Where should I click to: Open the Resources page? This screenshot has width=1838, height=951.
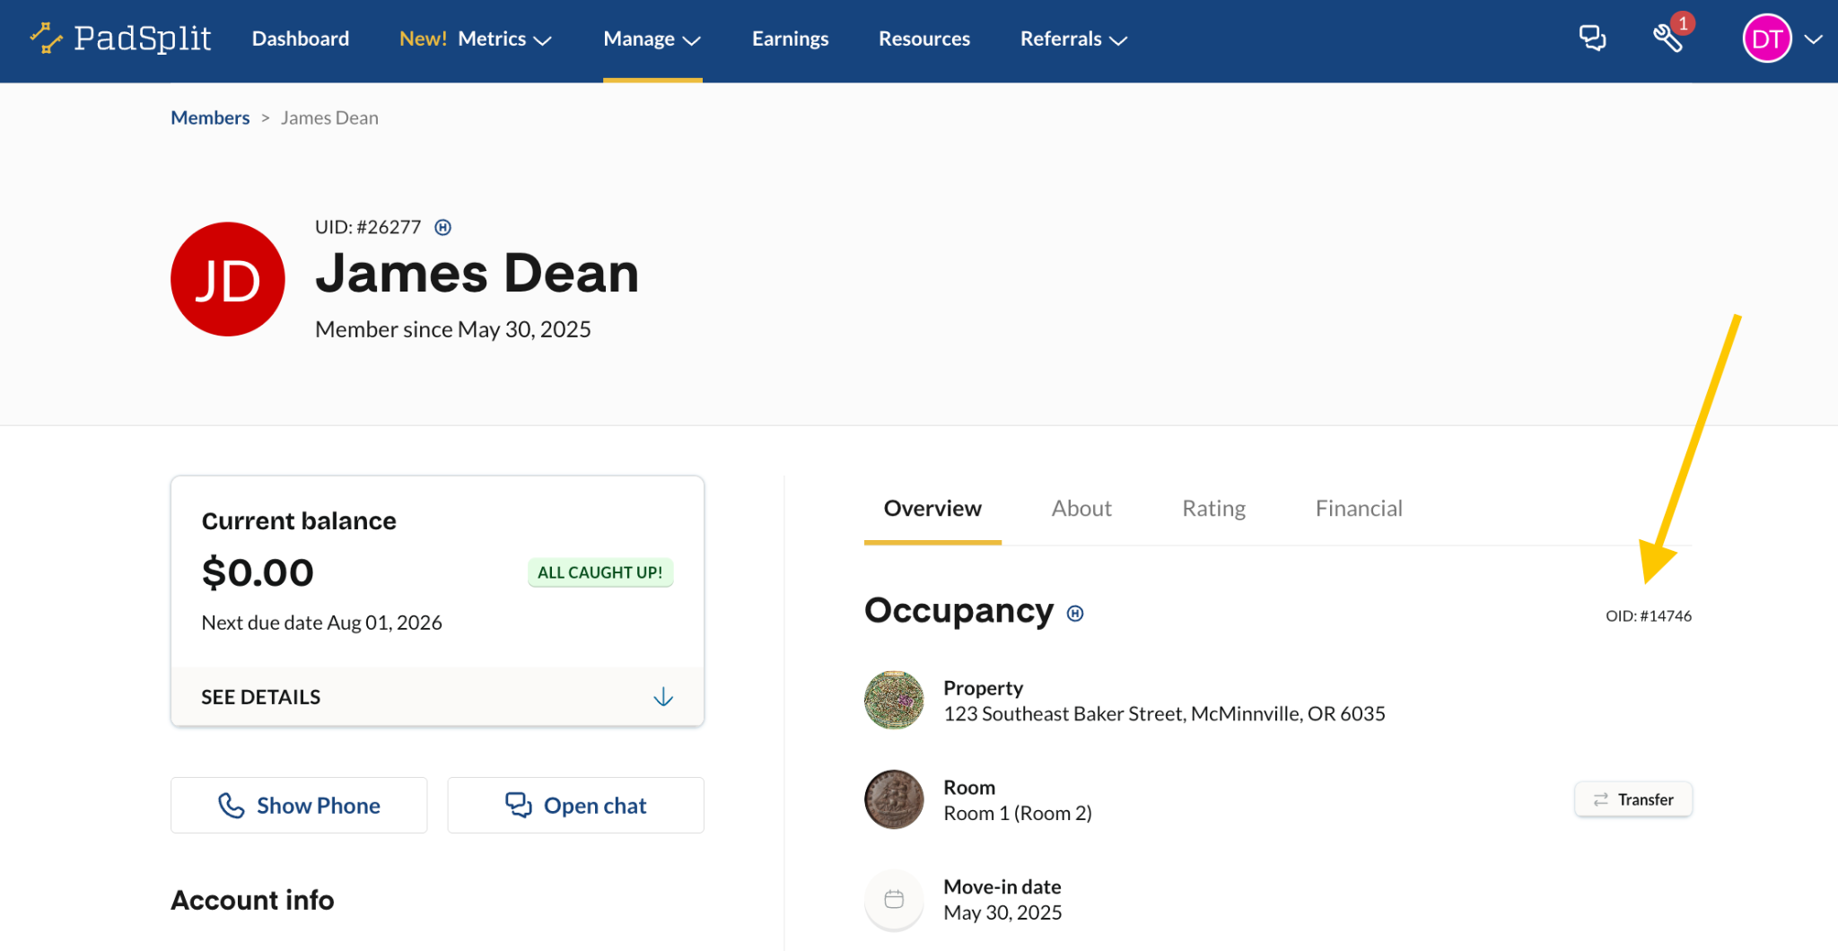click(924, 39)
